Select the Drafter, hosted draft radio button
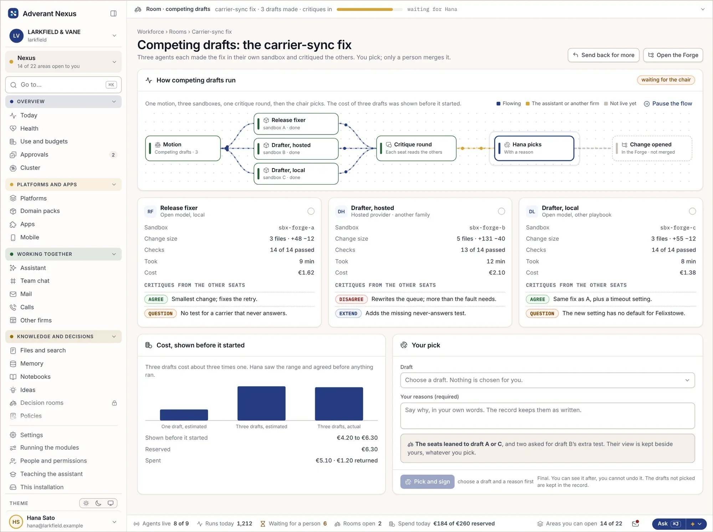 click(x=502, y=212)
